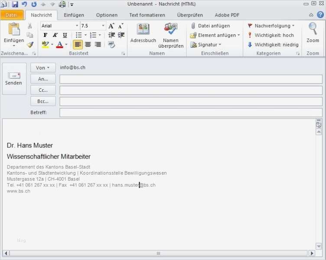The image size is (326, 260).
Task: Minimize the ribbon with the caret icon
Action: [311, 15]
